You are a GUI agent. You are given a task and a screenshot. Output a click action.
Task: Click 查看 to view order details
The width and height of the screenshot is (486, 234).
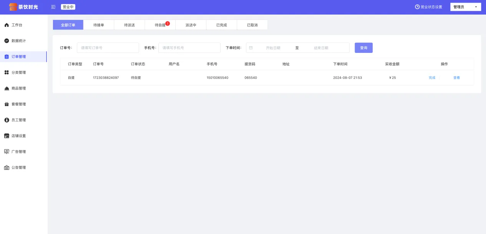[x=456, y=78]
